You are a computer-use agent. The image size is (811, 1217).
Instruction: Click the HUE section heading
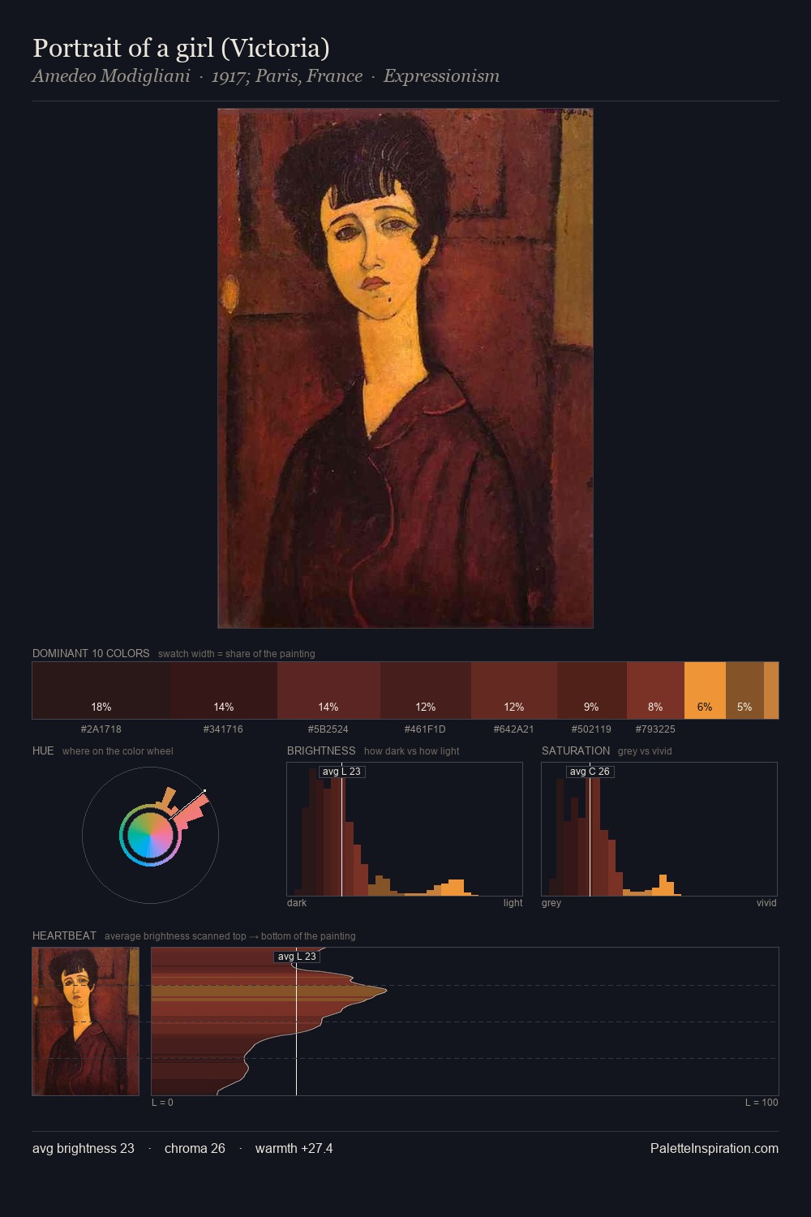(x=43, y=750)
